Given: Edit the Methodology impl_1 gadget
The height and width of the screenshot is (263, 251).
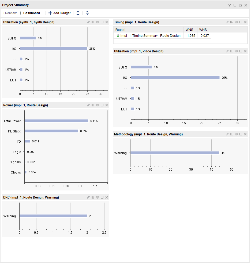Looking at the screenshot, I should point(227,134).
